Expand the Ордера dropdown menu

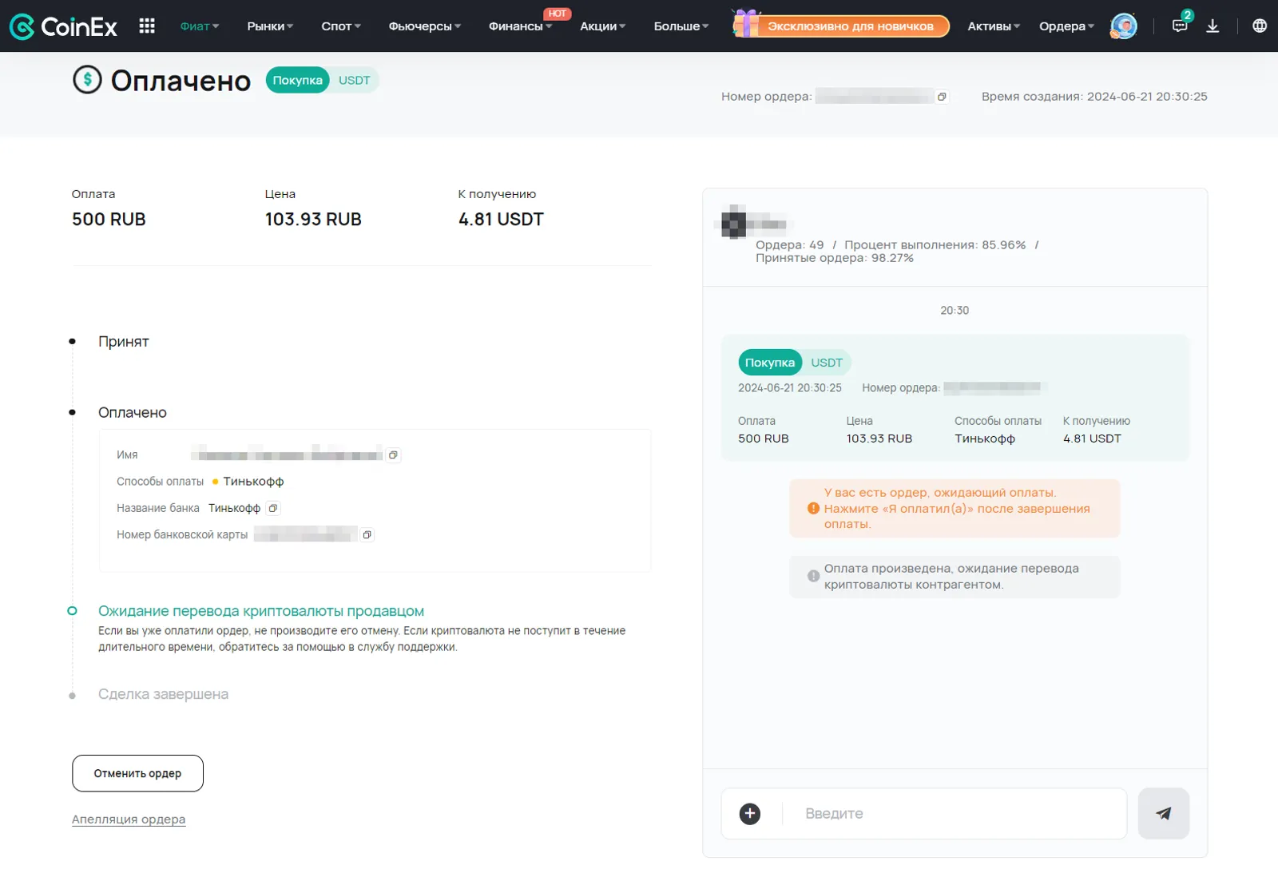(1066, 26)
